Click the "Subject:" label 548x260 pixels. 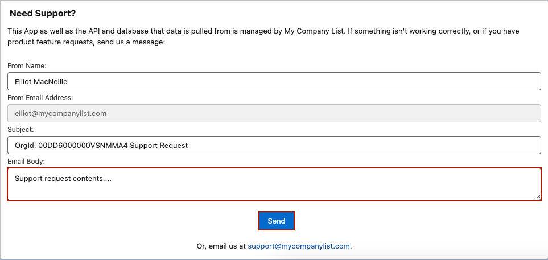(20, 129)
